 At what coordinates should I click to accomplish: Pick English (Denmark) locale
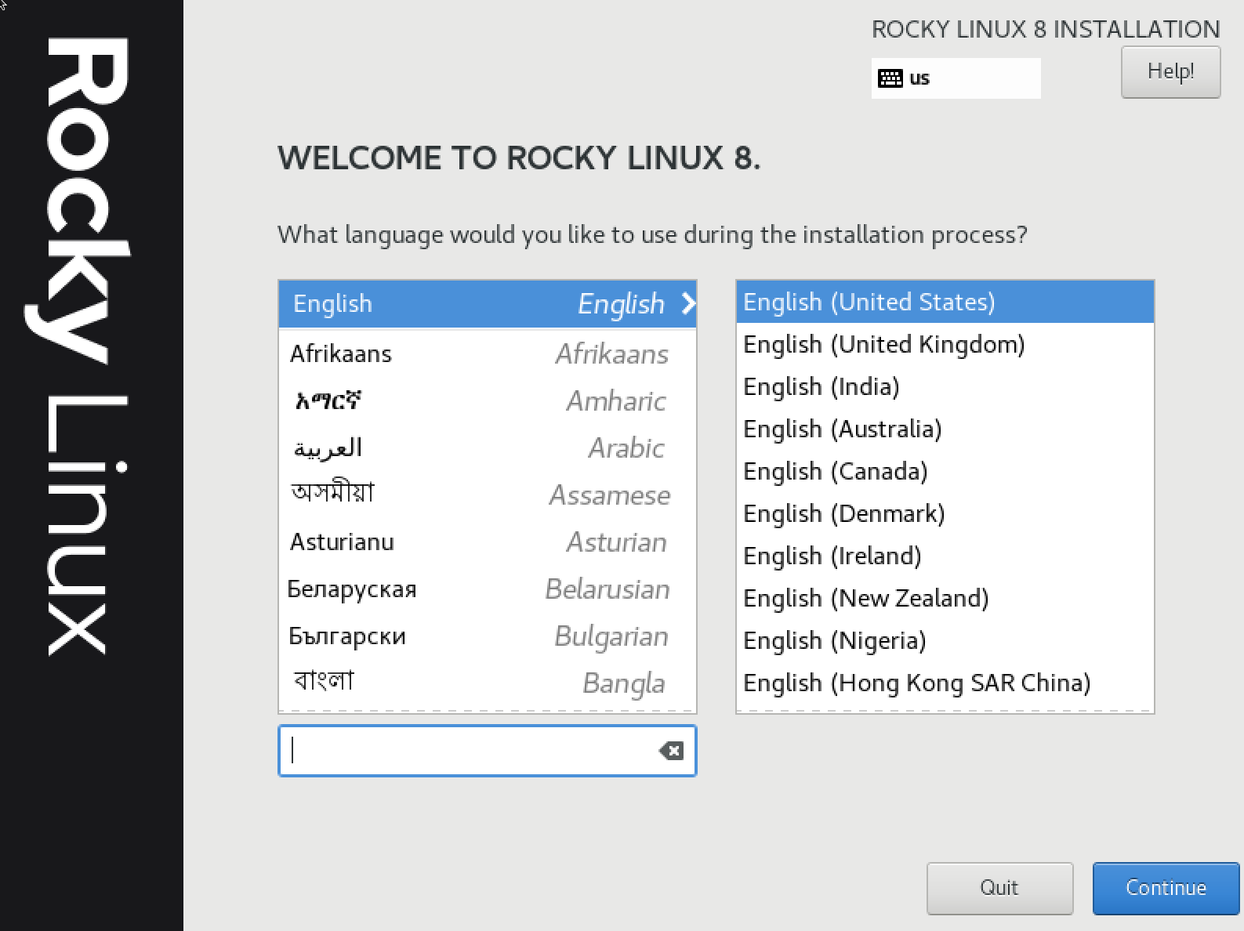tap(945, 513)
